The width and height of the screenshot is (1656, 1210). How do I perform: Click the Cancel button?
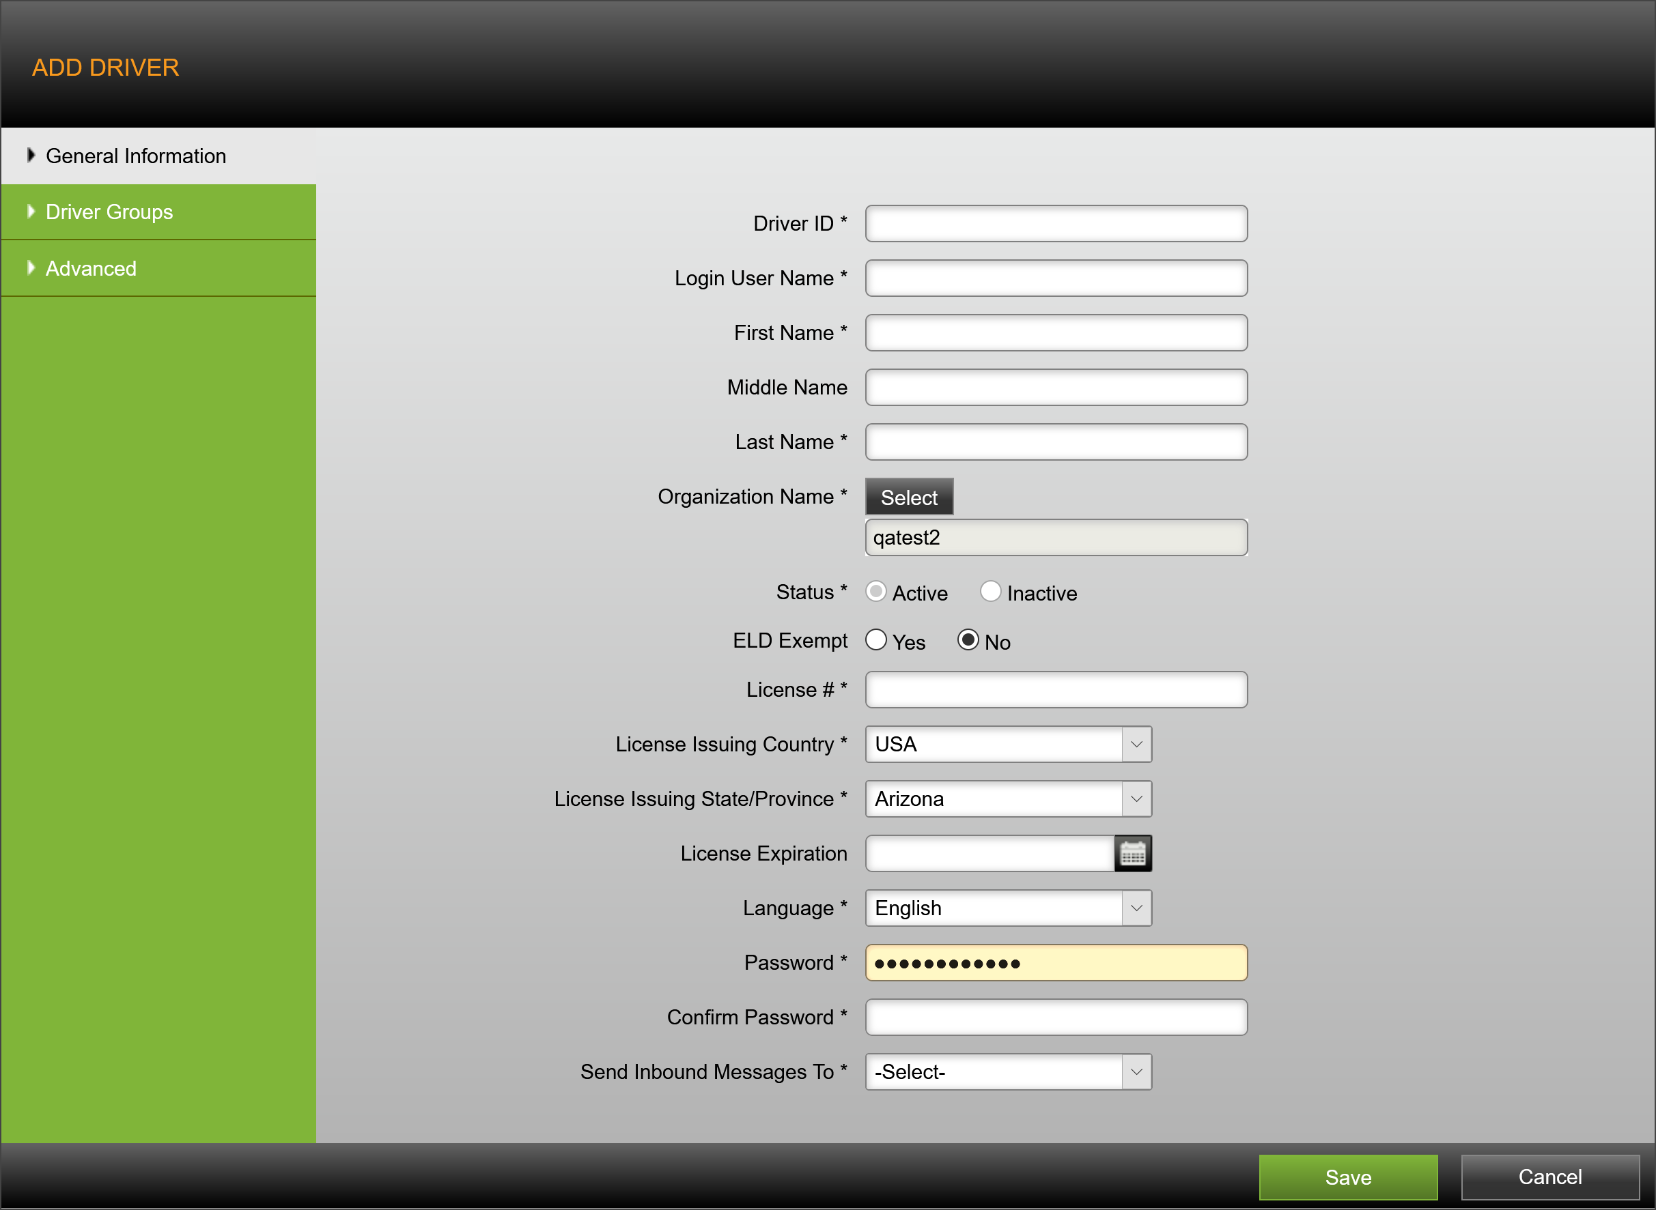[1549, 1177]
